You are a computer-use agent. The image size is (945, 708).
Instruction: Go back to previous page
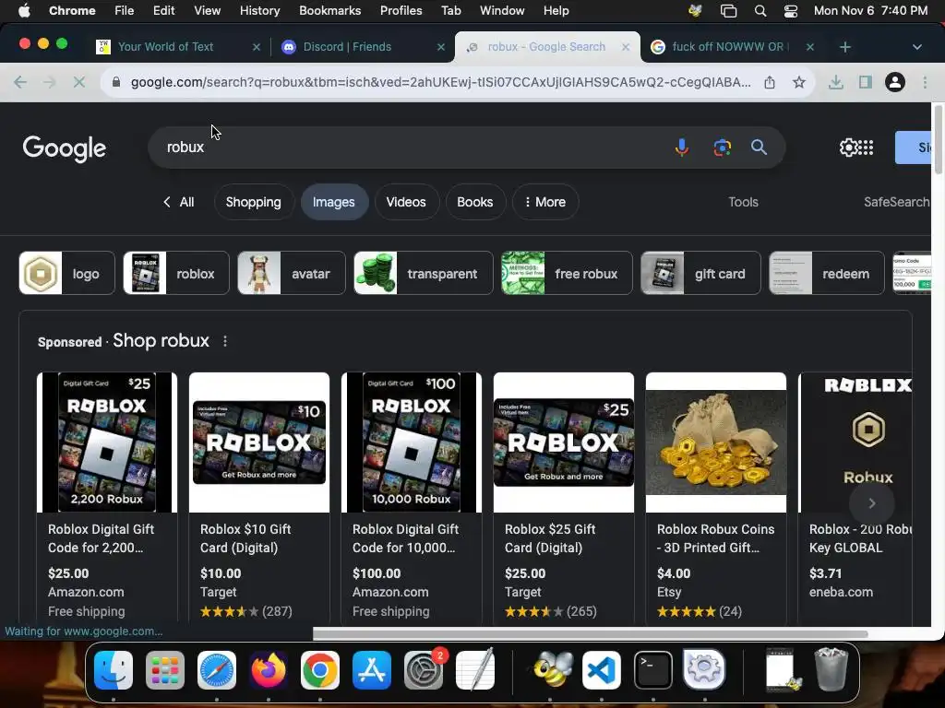coord(20,82)
